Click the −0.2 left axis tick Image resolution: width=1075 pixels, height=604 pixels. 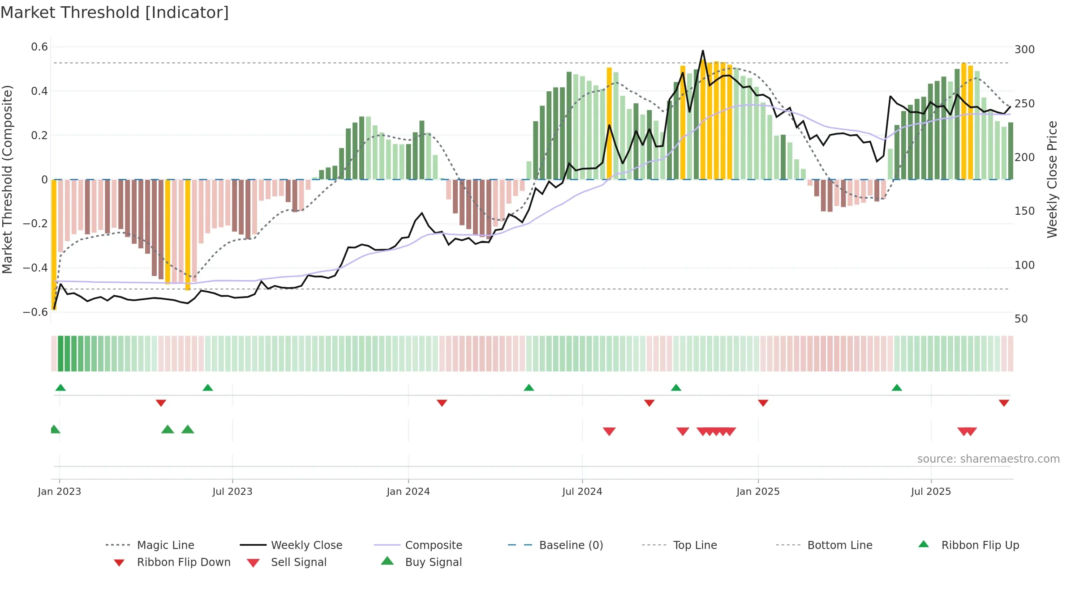pyautogui.click(x=35, y=224)
